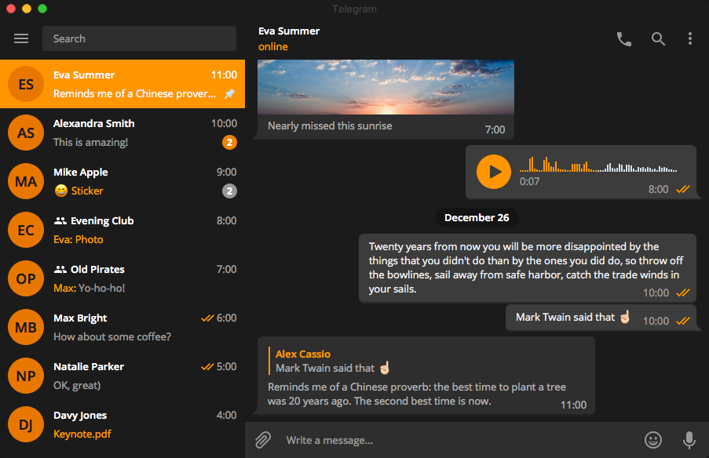Open the three-dot chat options menu
This screenshot has height=458, width=709.
[690, 38]
